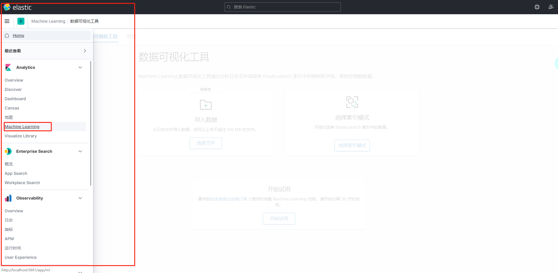The height and width of the screenshot is (273, 558).
Task: Click 数据可视化工具 breadcrumb item
Action: [x=84, y=21]
